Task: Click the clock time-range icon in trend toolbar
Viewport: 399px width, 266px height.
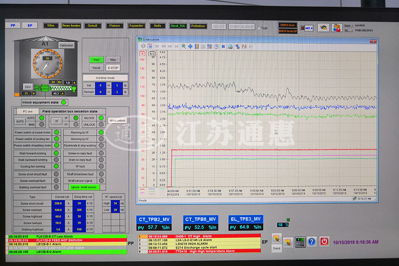Action: coord(216,46)
